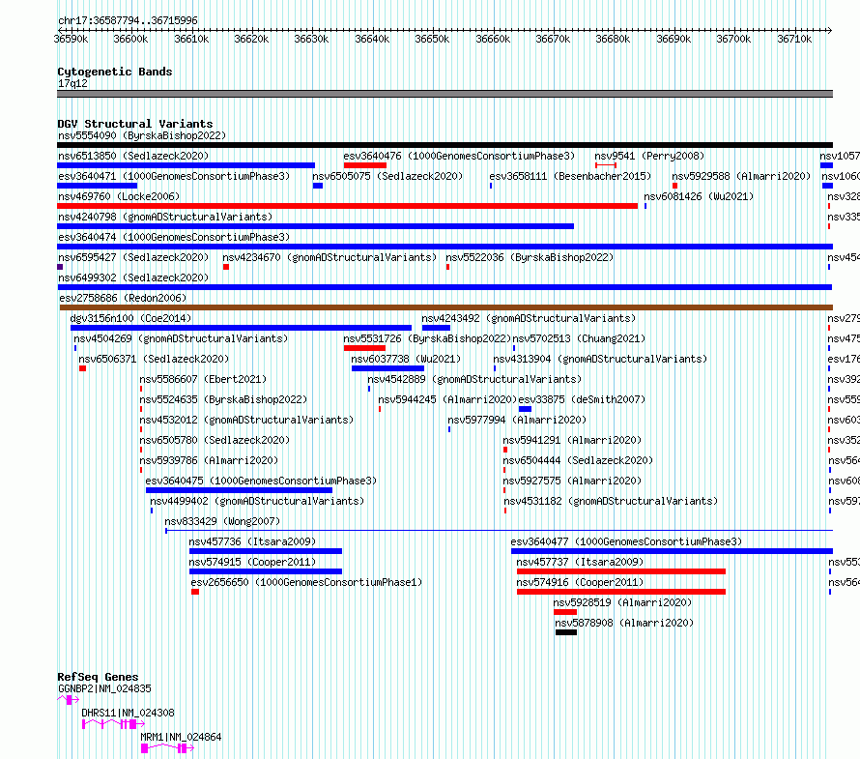Image resolution: width=860 pixels, height=759 pixels.
Task: Select the esv3640476 red variant bar
Action: pyautogui.click(x=365, y=165)
